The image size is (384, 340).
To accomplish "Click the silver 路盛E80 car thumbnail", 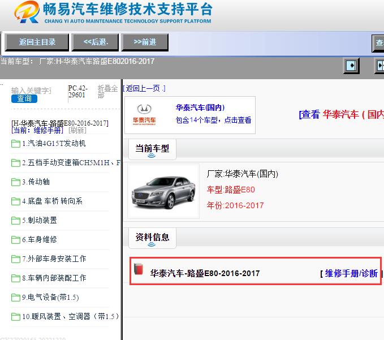I will tap(163, 191).
